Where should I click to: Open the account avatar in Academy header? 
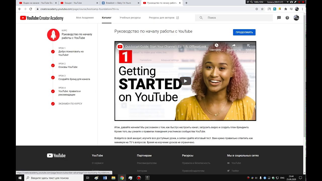(296, 18)
